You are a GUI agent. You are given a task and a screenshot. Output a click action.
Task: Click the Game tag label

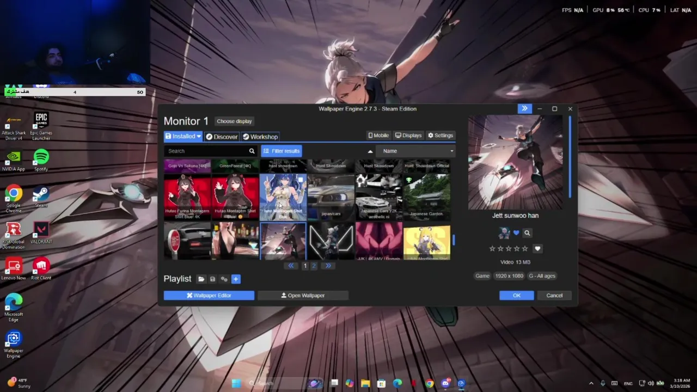(482, 275)
